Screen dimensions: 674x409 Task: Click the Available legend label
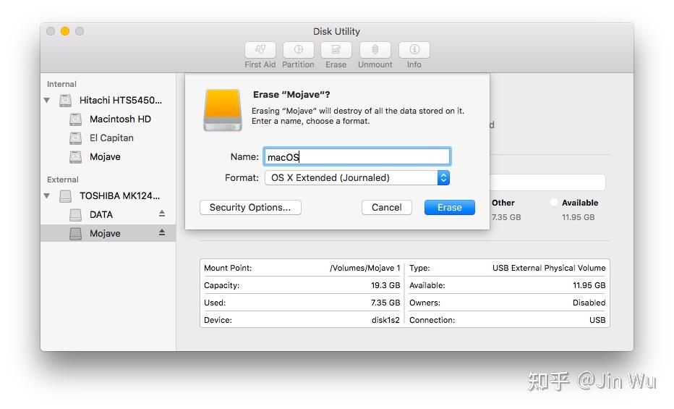pyautogui.click(x=580, y=203)
